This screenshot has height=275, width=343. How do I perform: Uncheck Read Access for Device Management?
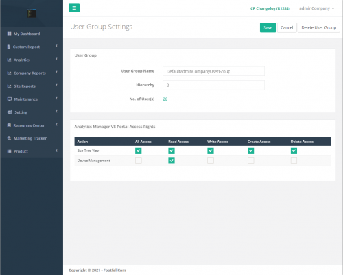(171, 161)
